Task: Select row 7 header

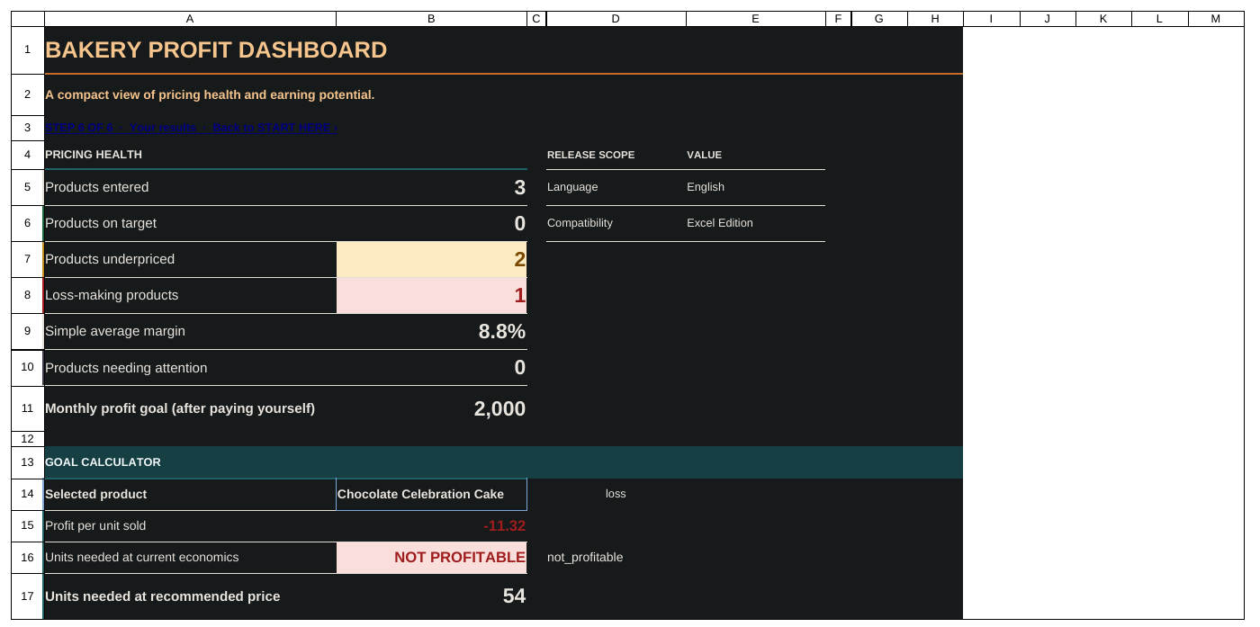Action: pyautogui.click(x=27, y=259)
